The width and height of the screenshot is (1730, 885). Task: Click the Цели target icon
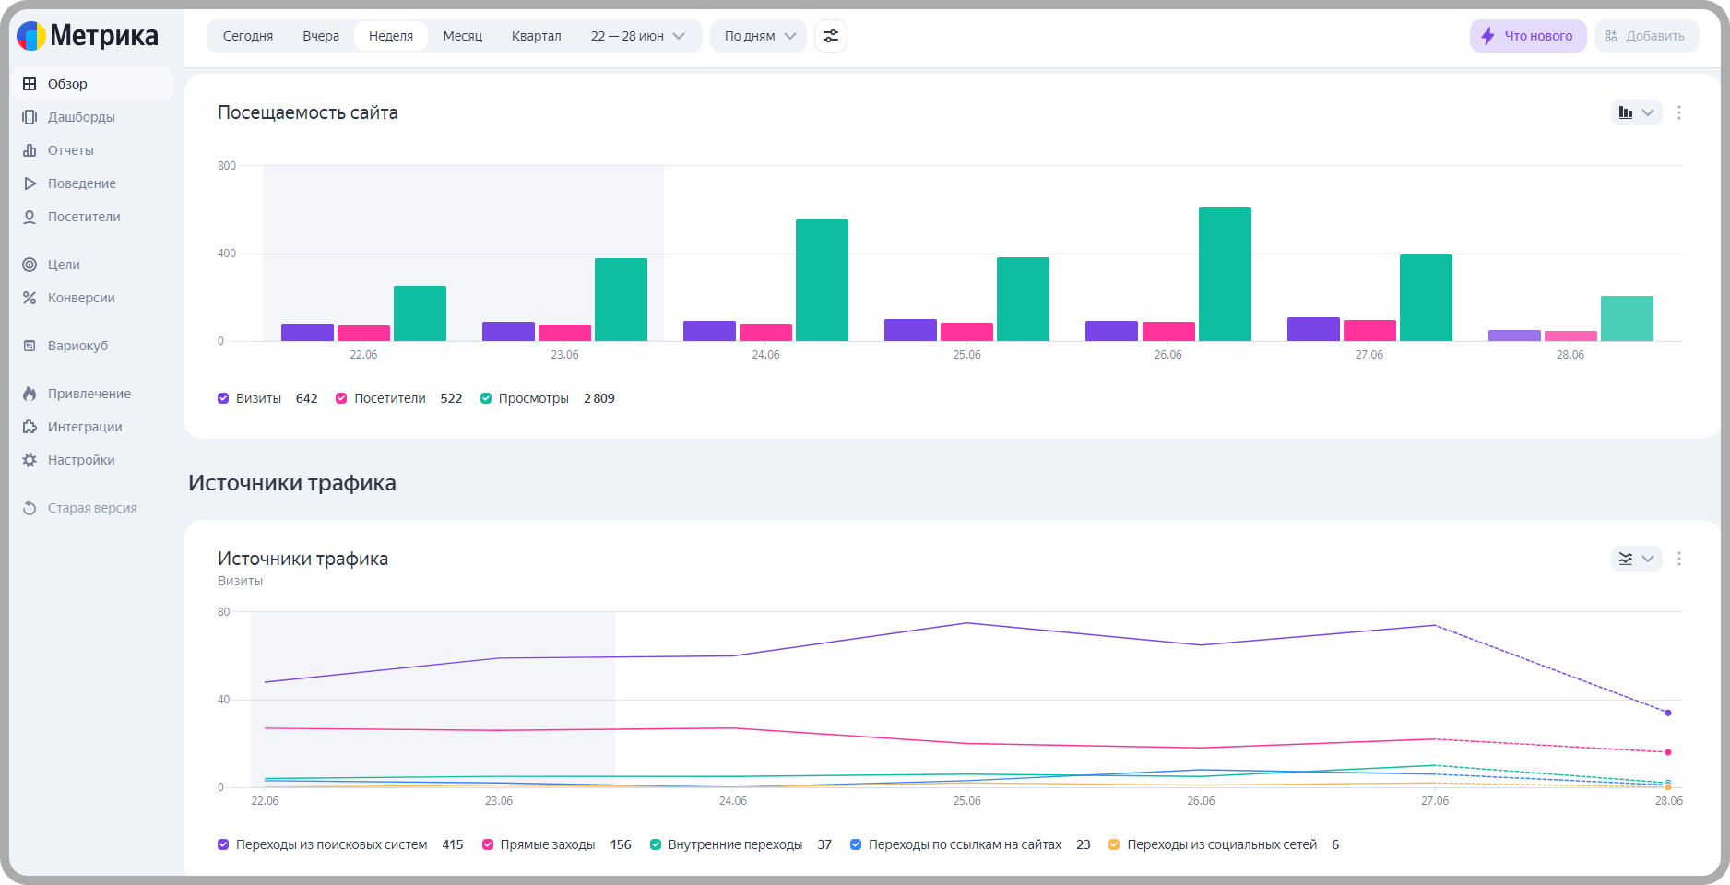click(x=30, y=265)
